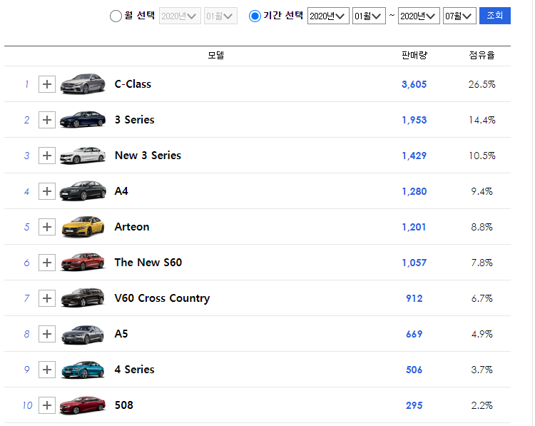The image size is (535, 426).
Task: Open the period end year dropdown
Action: 419,16
